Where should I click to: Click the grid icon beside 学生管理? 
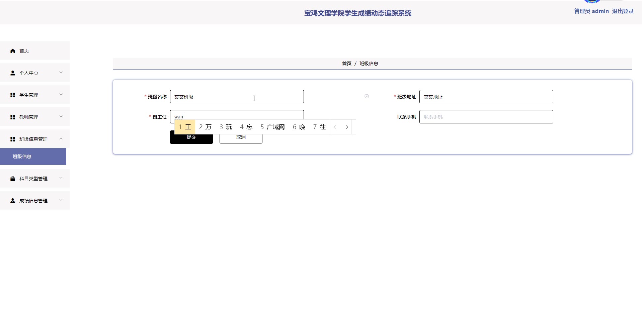pyautogui.click(x=13, y=95)
